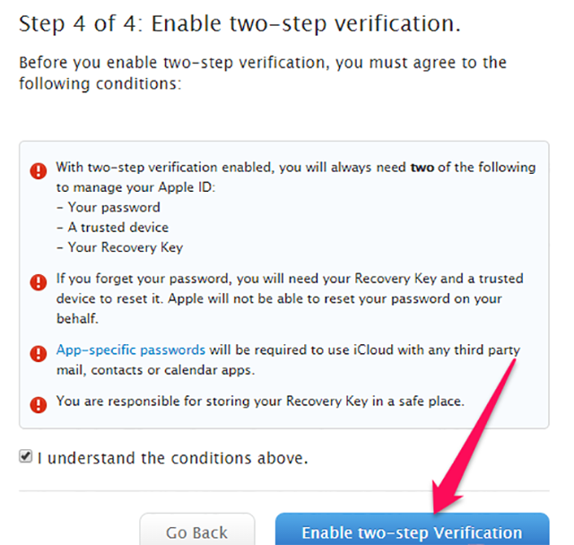This screenshot has height=545, width=574.
Task: Click the 'If you forget your password' paragraph
Action: click(290, 298)
